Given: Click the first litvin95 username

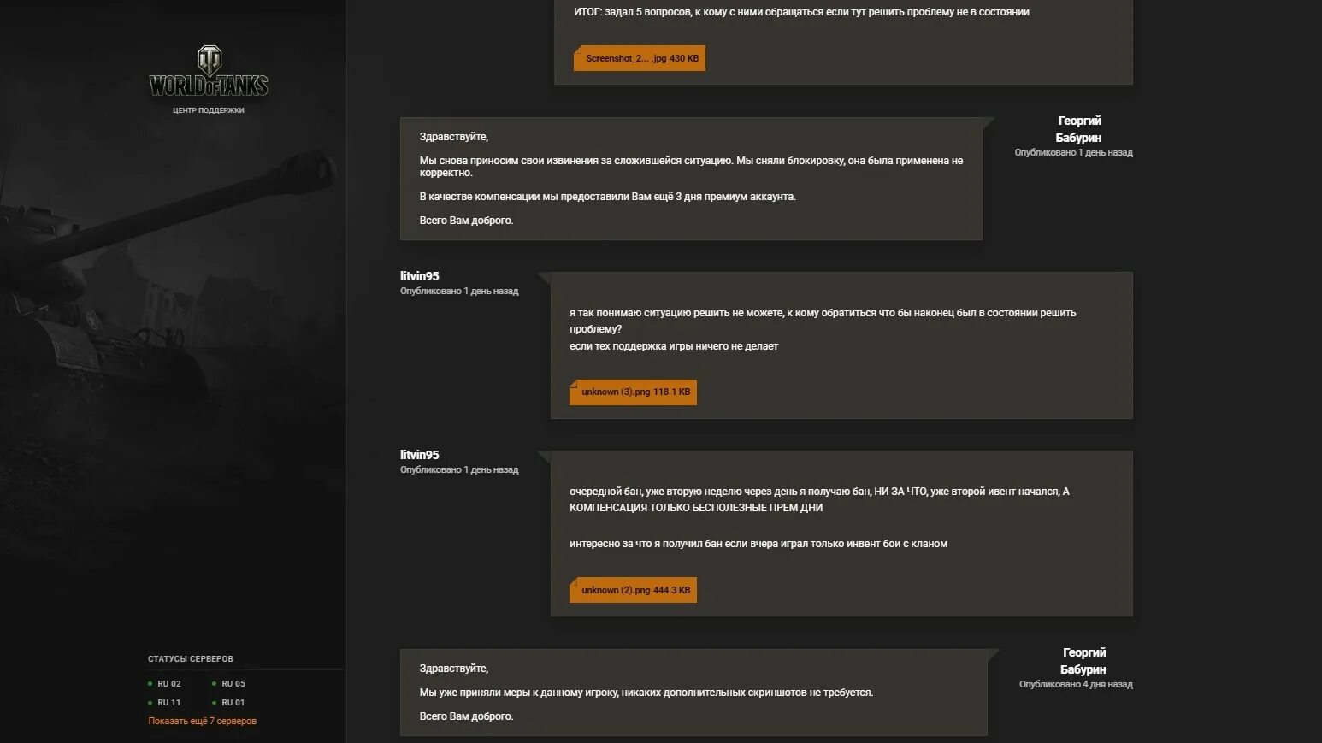Looking at the screenshot, I should tap(419, 276).
